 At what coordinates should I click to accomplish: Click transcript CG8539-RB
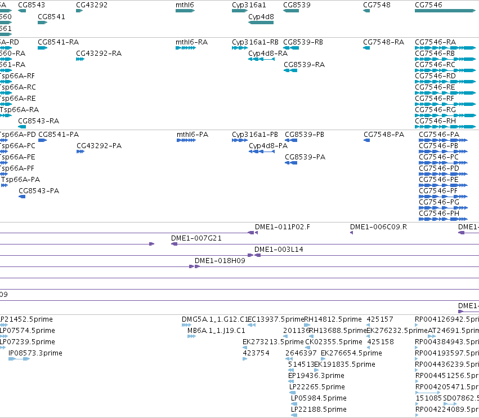pyautogui.click(x=303, y=42)
